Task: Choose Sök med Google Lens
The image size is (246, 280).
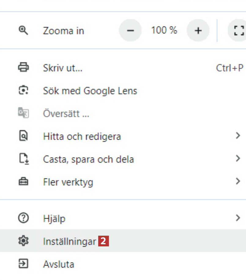Action: pos(90,91)
